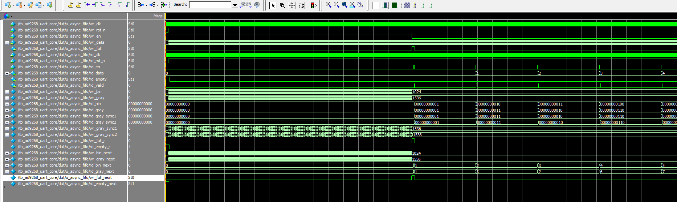
Task: Click Find Previous Transition icon
Action: pyautogui.click(x=87, y=5)
